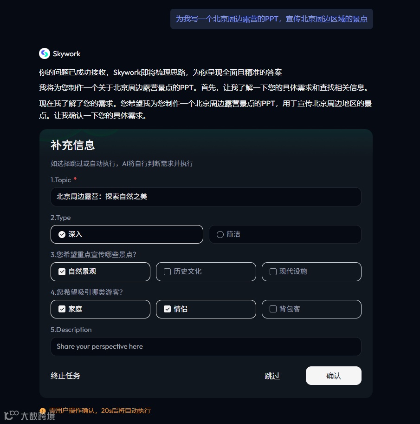Click the line 你的问题已成功接收
The width and height of the screenshot is (420, 424).
coord(160,72)
